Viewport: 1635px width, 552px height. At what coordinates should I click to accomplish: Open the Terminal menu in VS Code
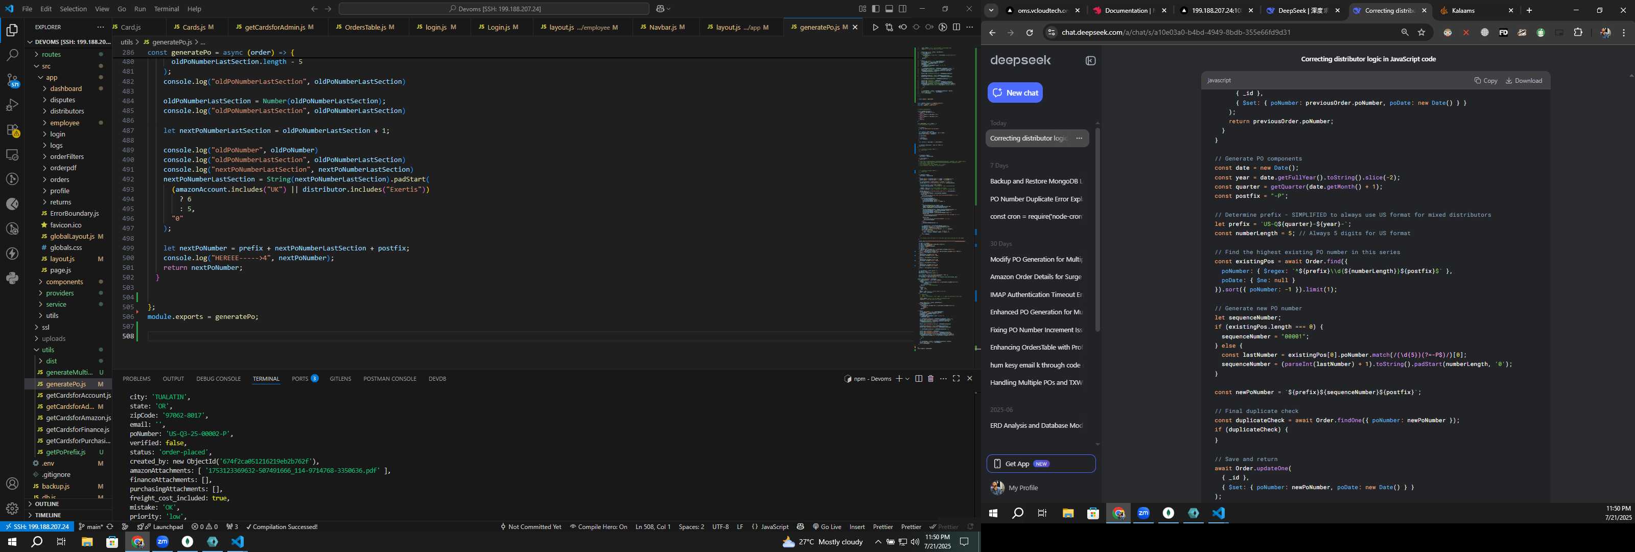[166, 9]
